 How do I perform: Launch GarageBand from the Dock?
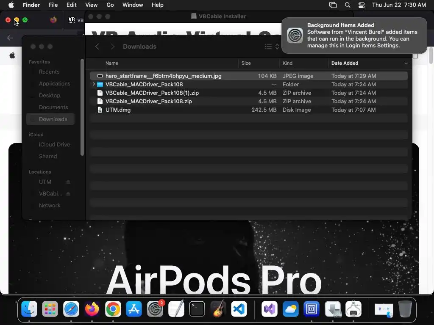(218, 308)
